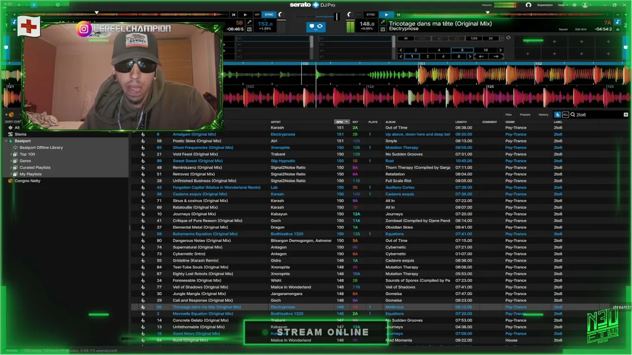Expand the Curated Playlists folder
The width and height of the screenshot is (632, 355).
[x=11, y=168]
